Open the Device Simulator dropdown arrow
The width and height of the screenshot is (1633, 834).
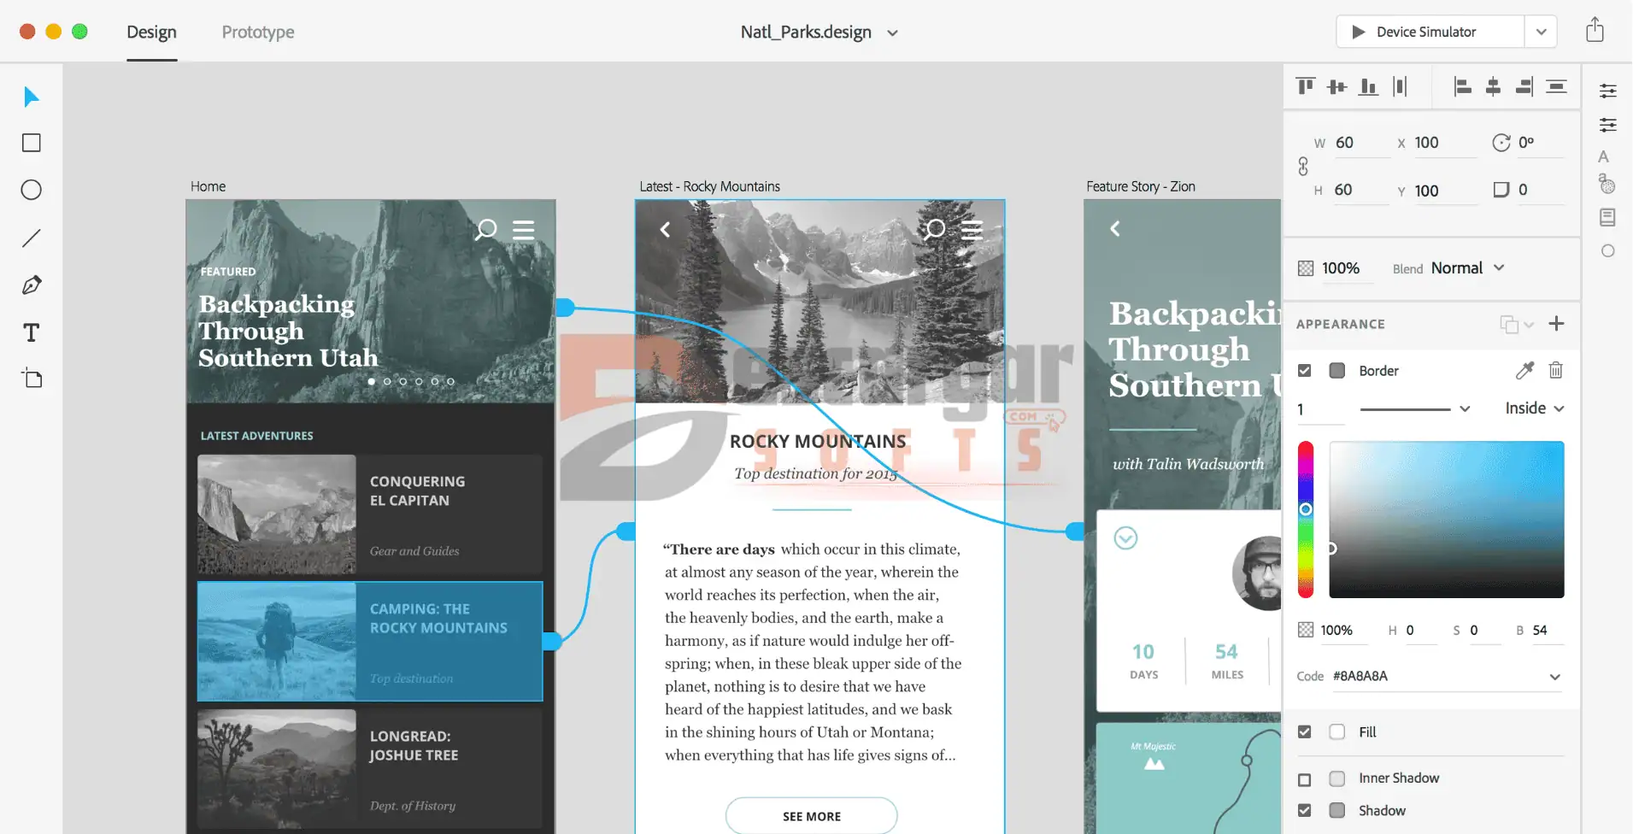click(1541, 32)
